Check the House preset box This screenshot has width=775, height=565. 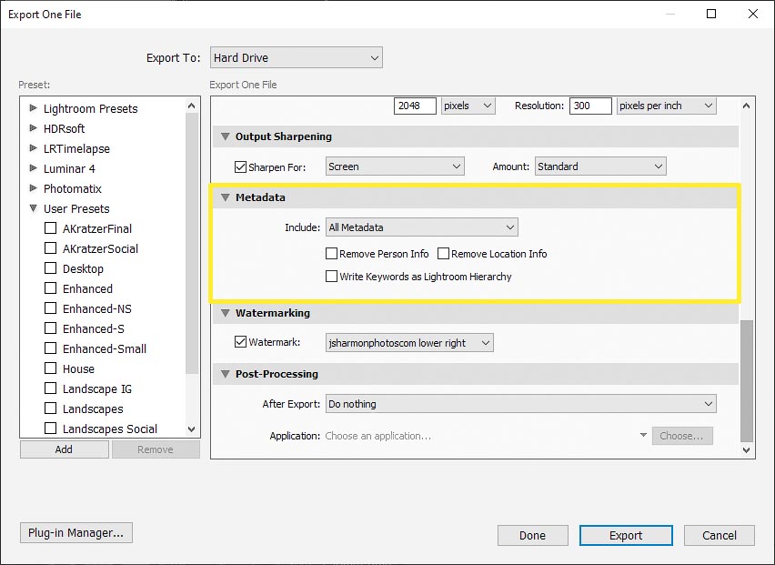(50, 368)
